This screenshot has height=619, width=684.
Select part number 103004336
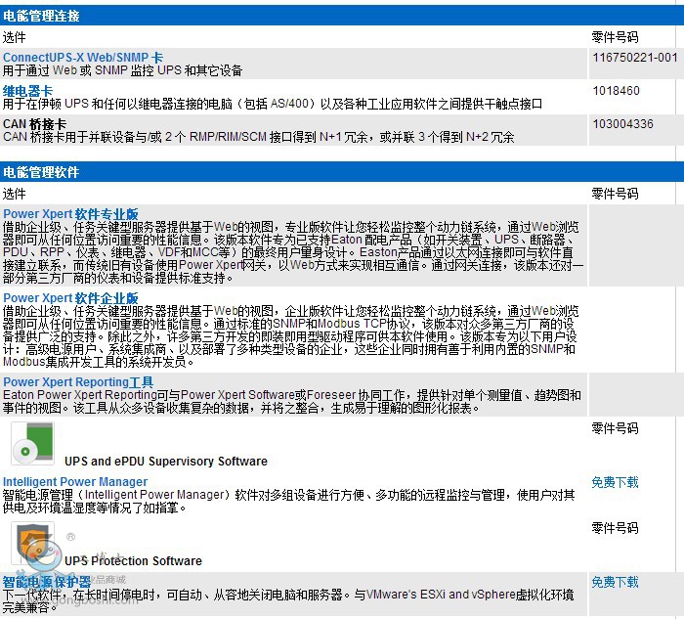click(622, 124)
